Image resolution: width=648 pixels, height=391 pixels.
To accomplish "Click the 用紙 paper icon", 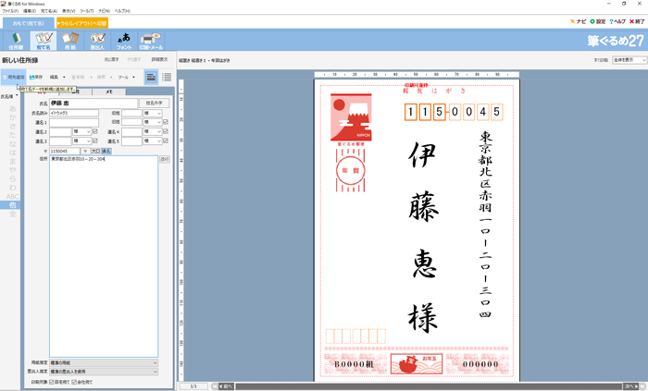I will (69, 40).
